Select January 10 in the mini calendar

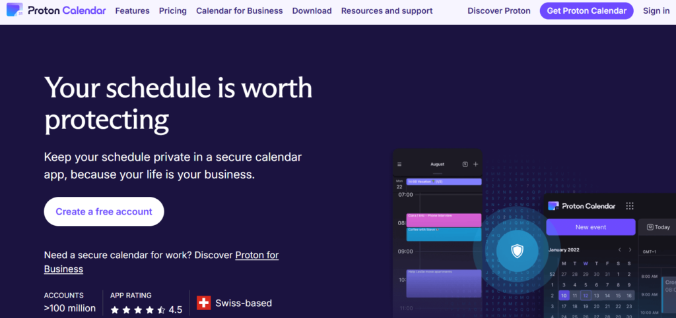click(x=564, y=296)
